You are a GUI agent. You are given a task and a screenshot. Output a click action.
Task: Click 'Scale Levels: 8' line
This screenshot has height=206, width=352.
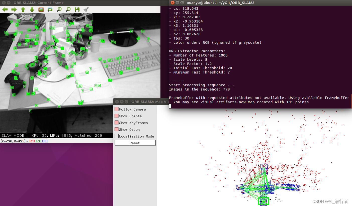[x=188, y=59]
